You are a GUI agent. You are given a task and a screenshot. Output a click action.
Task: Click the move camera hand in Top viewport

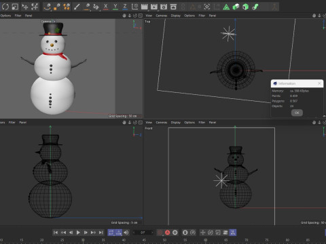pos(314,16)
